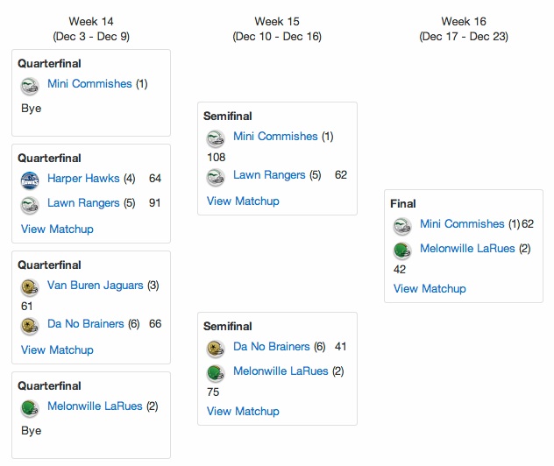View Matchup for the Final
The image size is (554, 466).
pos(430,289)
